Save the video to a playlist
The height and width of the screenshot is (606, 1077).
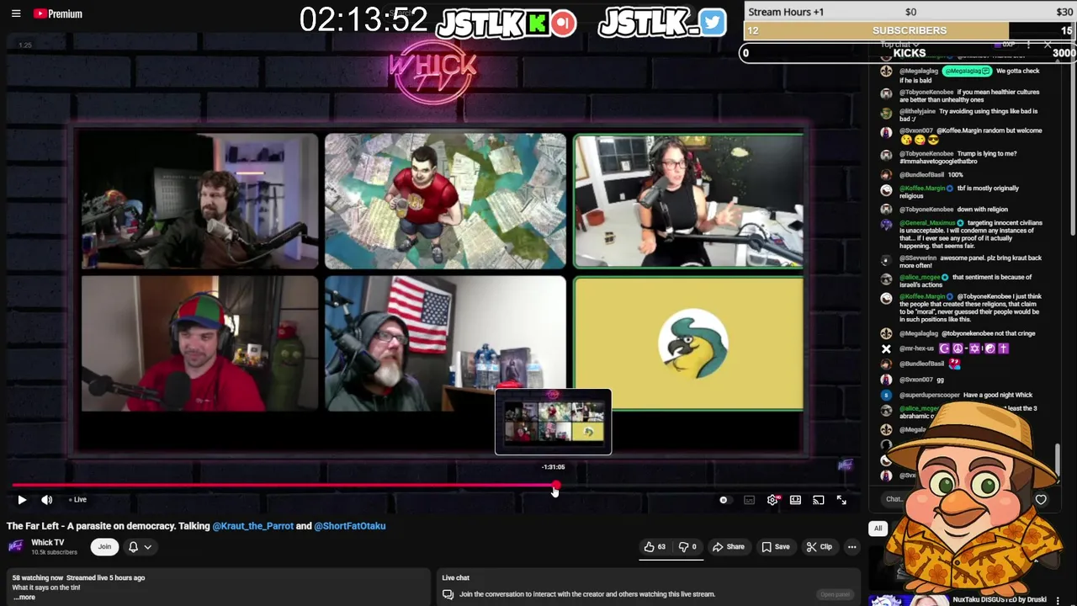[775, 547]
